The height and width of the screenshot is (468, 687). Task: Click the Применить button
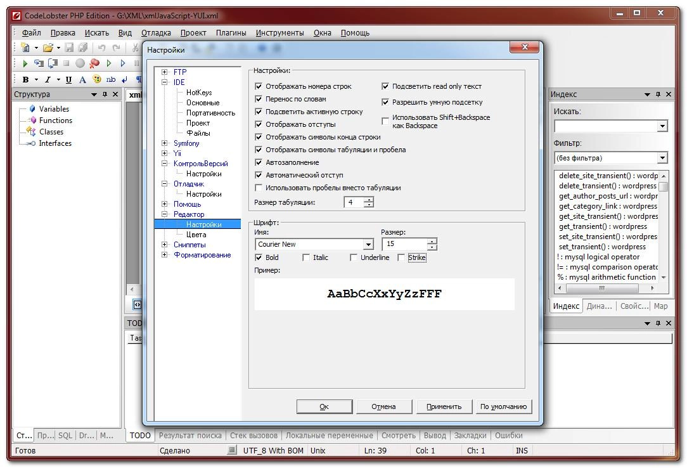(444, 406)
